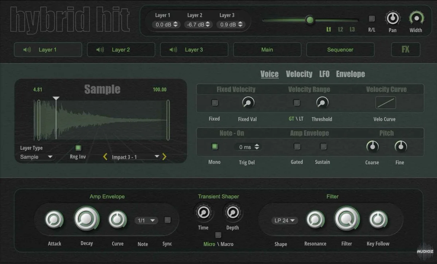
Task: Switch to the LFO tab
Action: 324,74
